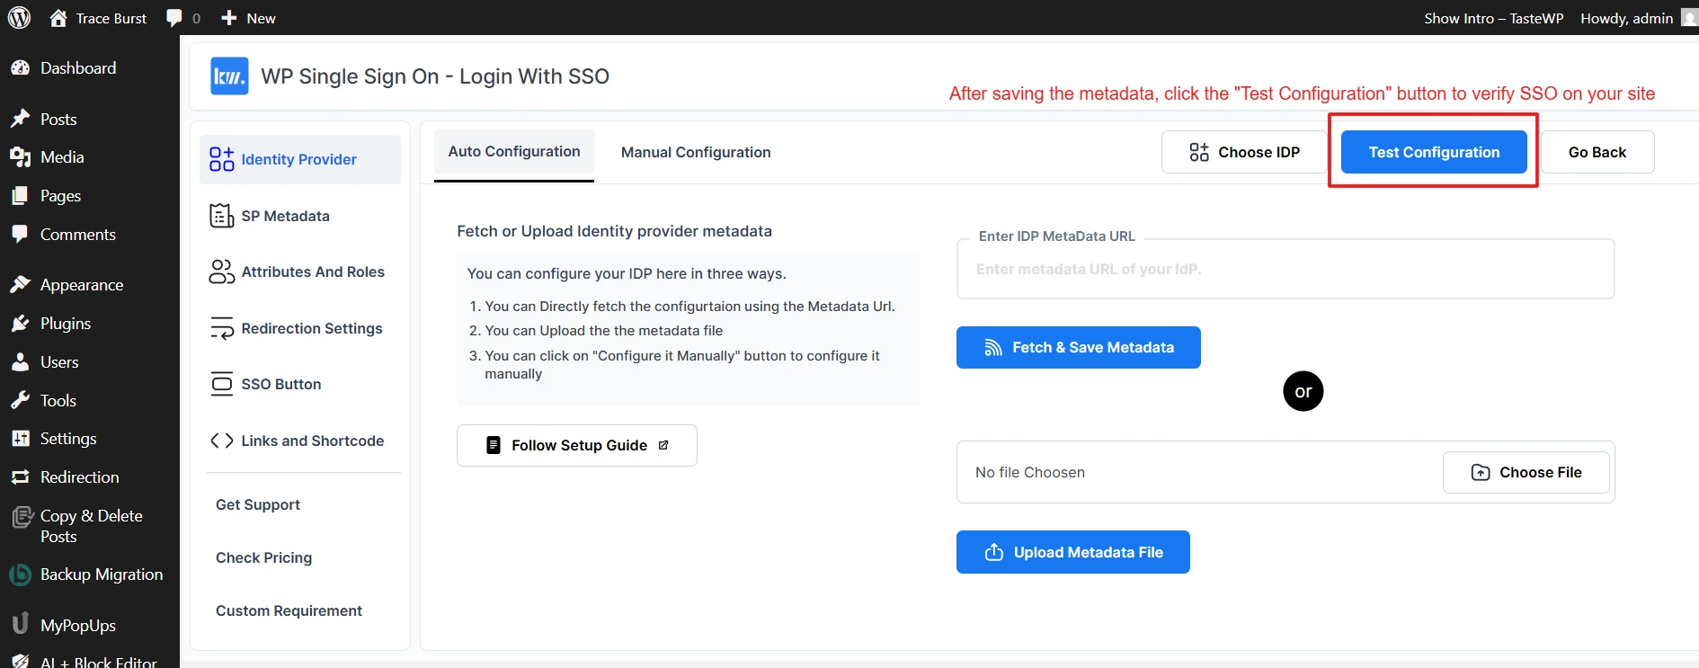Open the Get Support link

tap(258, 504)
